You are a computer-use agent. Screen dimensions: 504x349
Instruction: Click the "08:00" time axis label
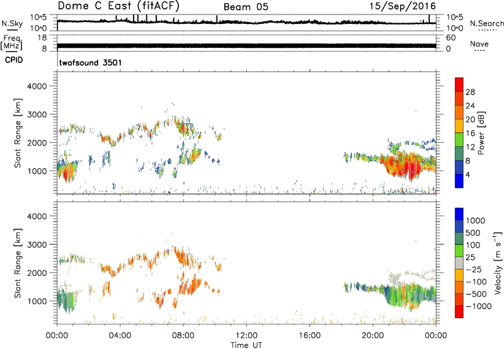click(183, 336)
